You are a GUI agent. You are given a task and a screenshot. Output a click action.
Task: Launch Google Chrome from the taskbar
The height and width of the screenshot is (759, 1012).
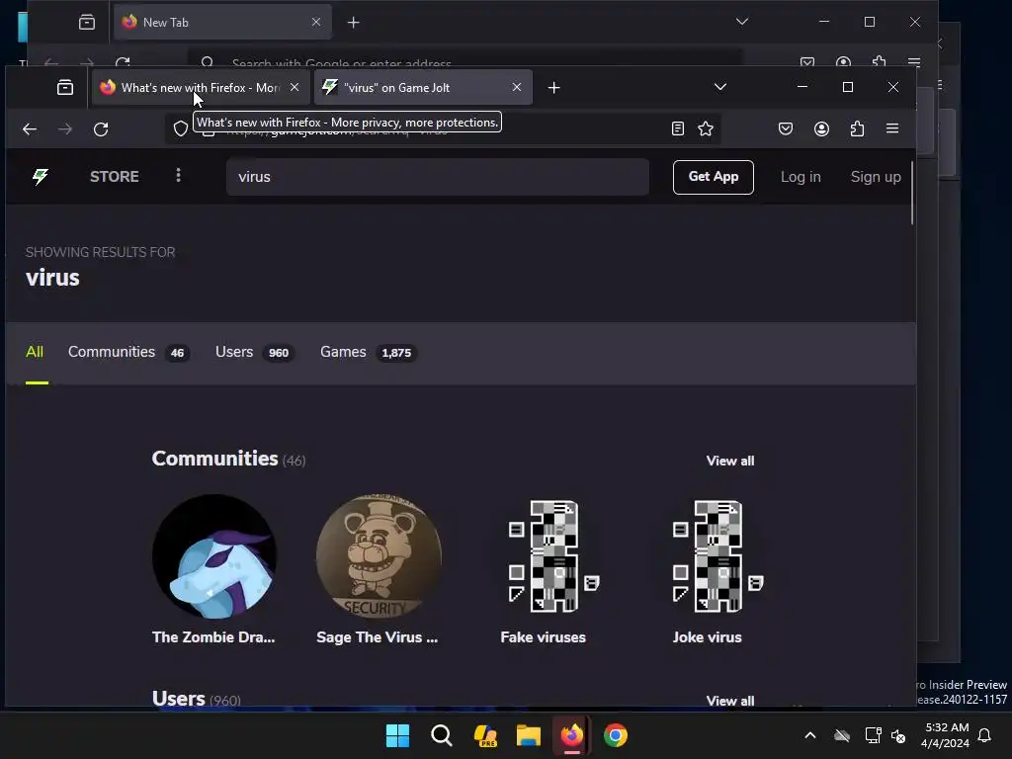[x=616, y=735]
